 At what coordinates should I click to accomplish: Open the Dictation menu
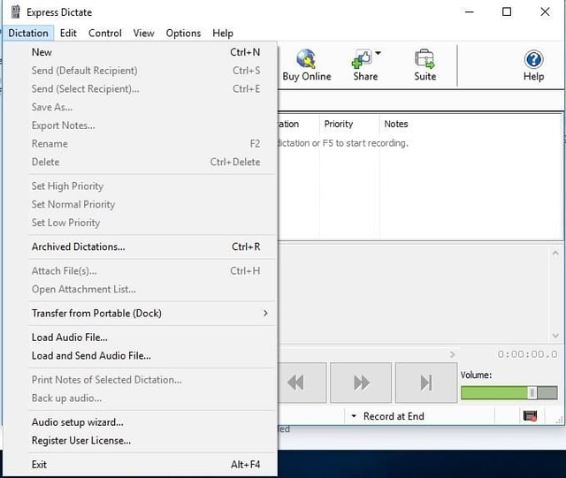(x=28, y=34)
